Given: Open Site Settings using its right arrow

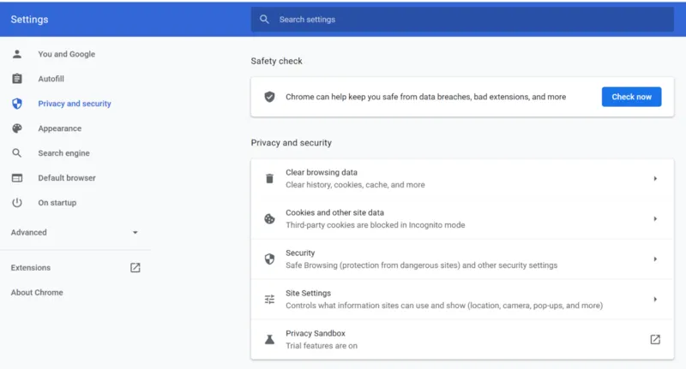Looking at the screenshot, I should [x=655, y=299].
